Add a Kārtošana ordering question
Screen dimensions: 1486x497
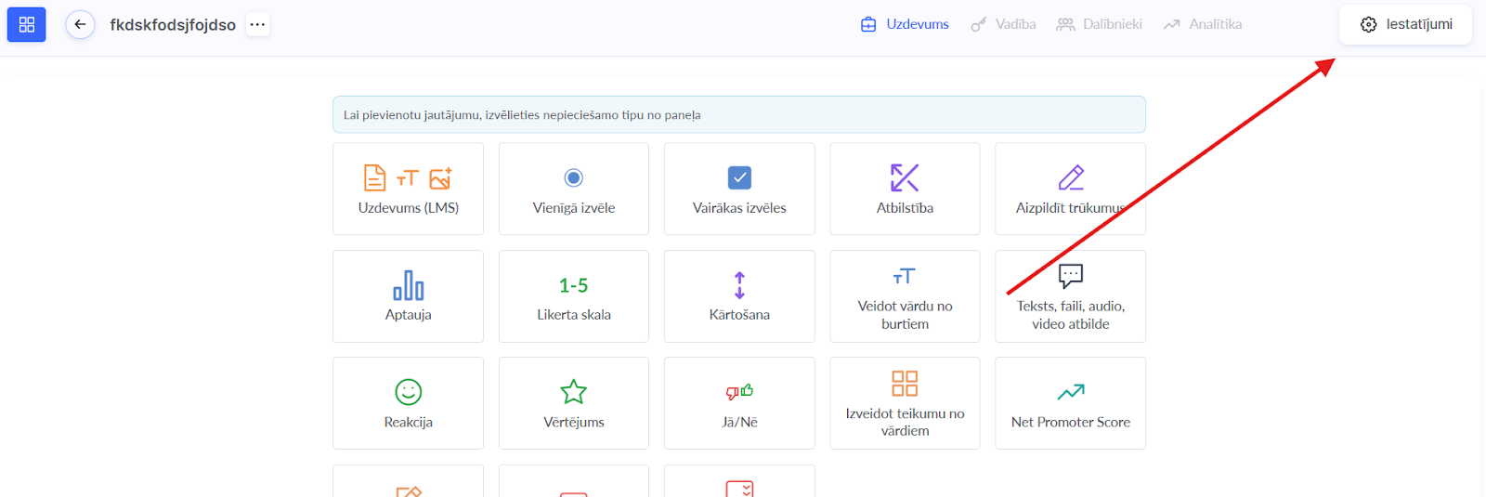(x=739, y=296)
